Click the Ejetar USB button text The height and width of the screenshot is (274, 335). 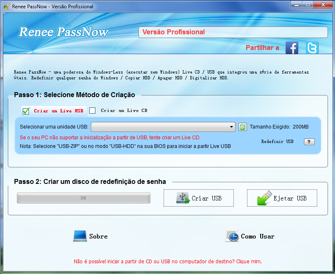[x=290, y=198]
